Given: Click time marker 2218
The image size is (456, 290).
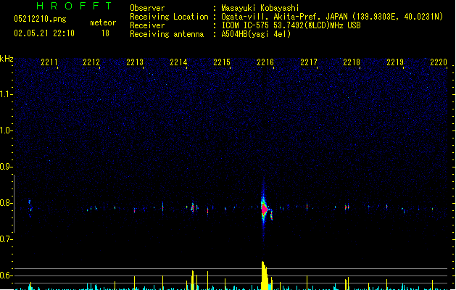Looking at the screenshot, I should pyautogui.click(x=352, y=62).
